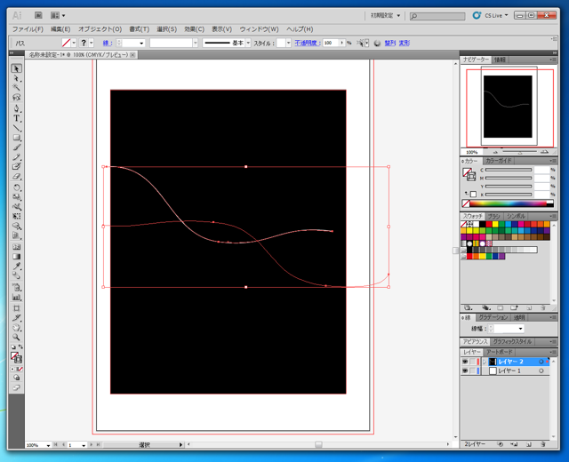This screenshot has height=462, width=569.
Task: Select the Type tool
Action: pyautogui.click(x=16, y=118)
